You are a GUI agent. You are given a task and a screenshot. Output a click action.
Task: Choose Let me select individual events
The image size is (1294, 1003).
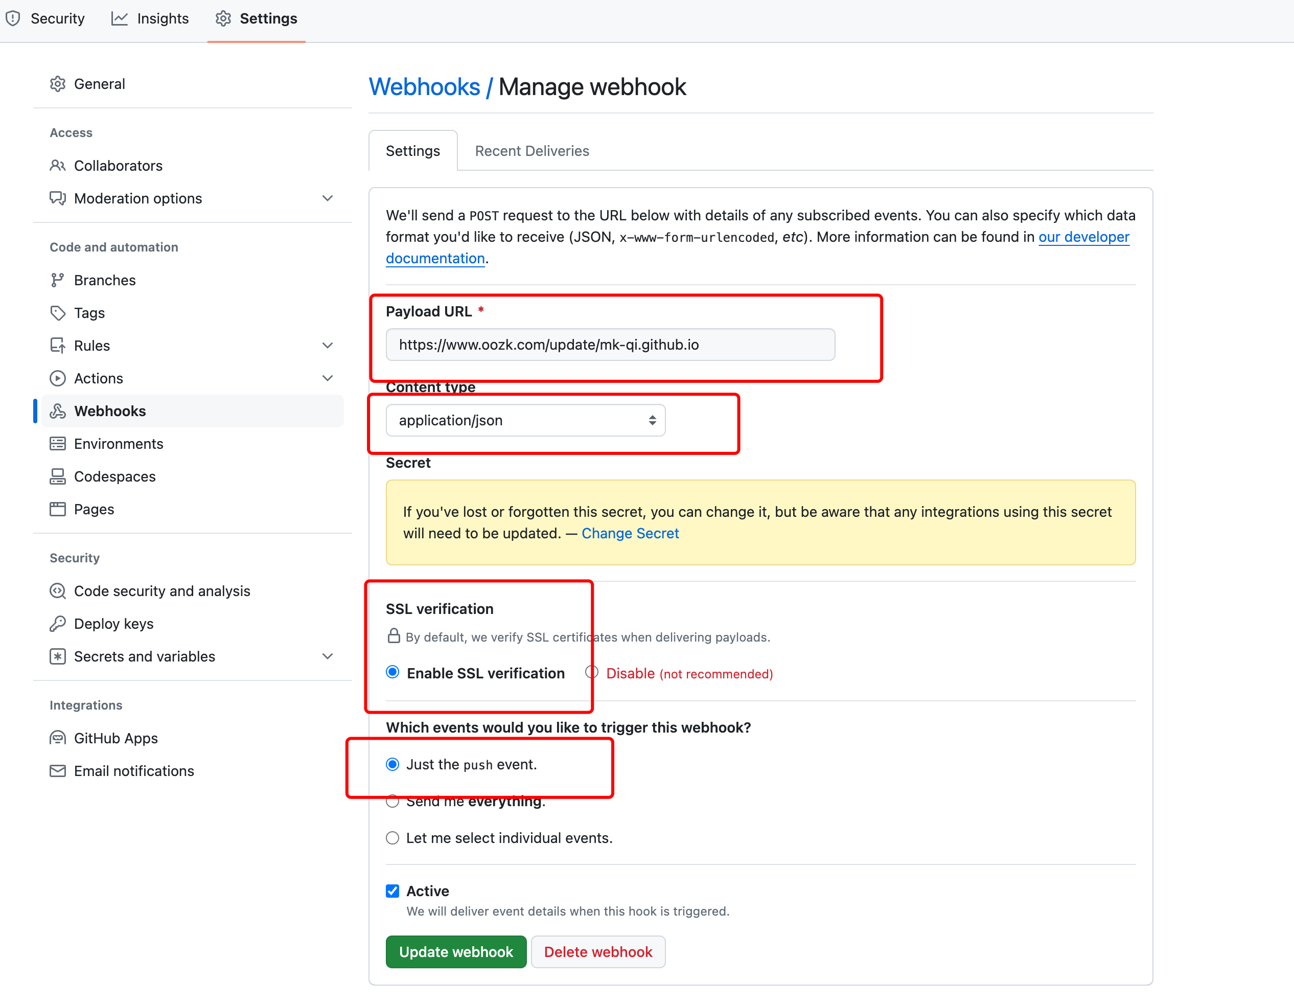point(392,837)
